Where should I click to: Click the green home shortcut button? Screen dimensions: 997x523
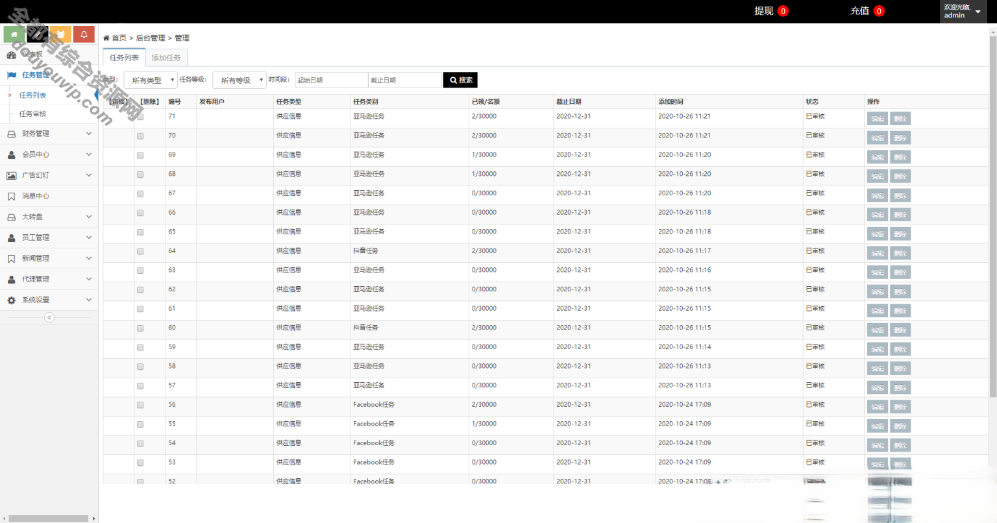14,34
